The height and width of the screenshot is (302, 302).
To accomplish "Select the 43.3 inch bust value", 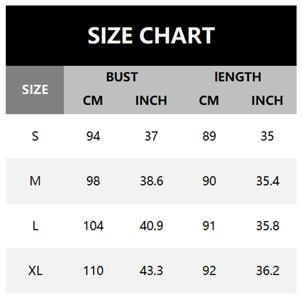I will click(x=151, y=271).
